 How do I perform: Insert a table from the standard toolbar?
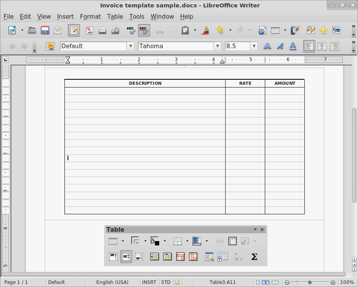[275, 30]
